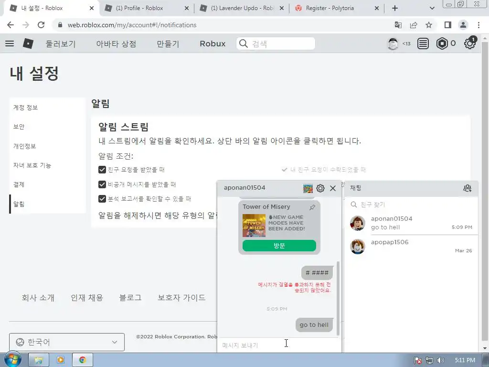This screenshot has width=489, height=367.
Task: Uncheck the 비공개 메시지를 받았을 때 checkbox
Action: 102,184
